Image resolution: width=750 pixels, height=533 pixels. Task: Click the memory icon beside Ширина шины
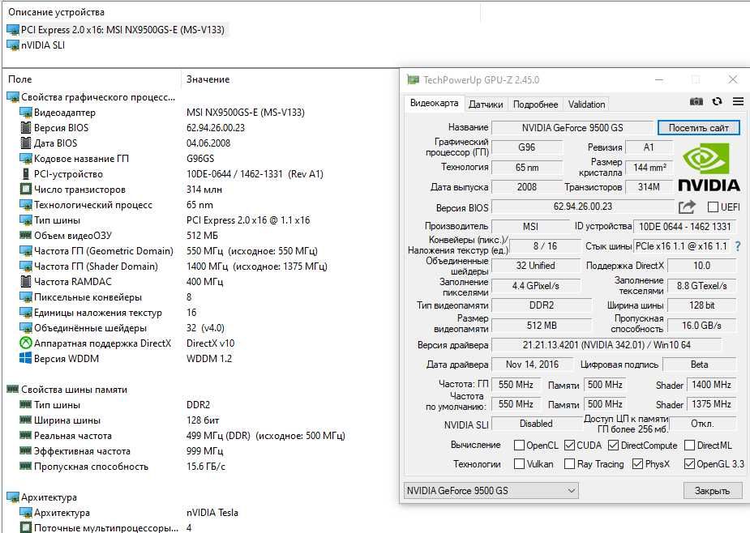pos(25,420)
